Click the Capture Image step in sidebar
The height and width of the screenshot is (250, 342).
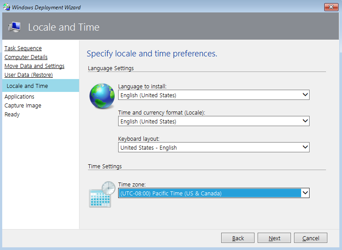pos(23,106)
